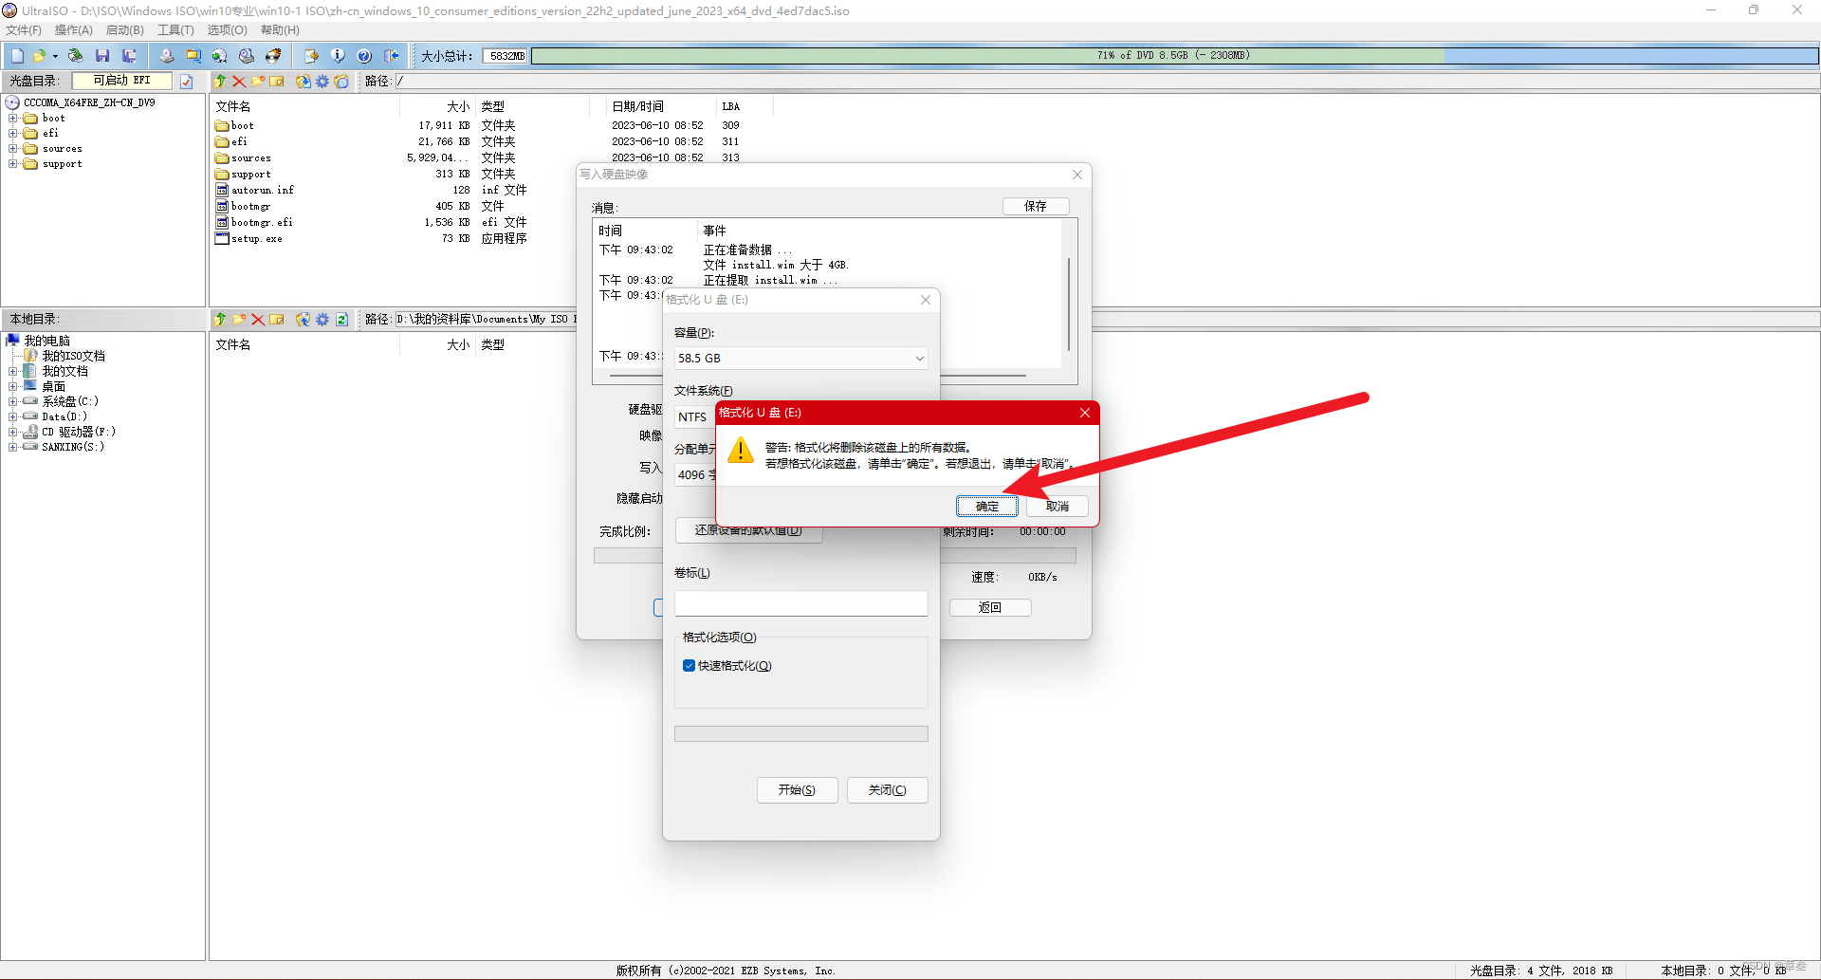Image resolution: width=1821 pixels, height=980 pixels.
Task: Expand the 系统盘(C:) tree node
Action: (13, 401)
